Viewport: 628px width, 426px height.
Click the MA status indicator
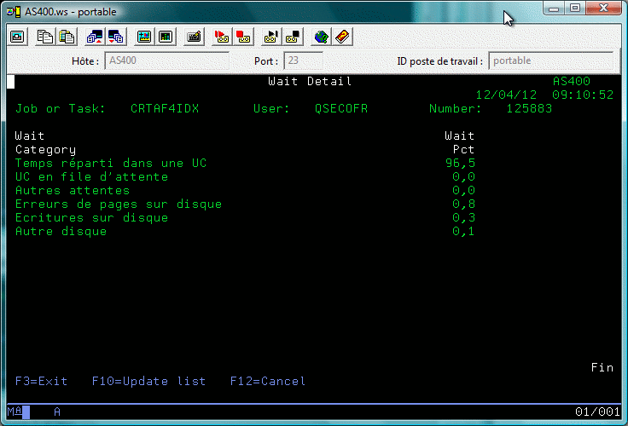[15, 412]
